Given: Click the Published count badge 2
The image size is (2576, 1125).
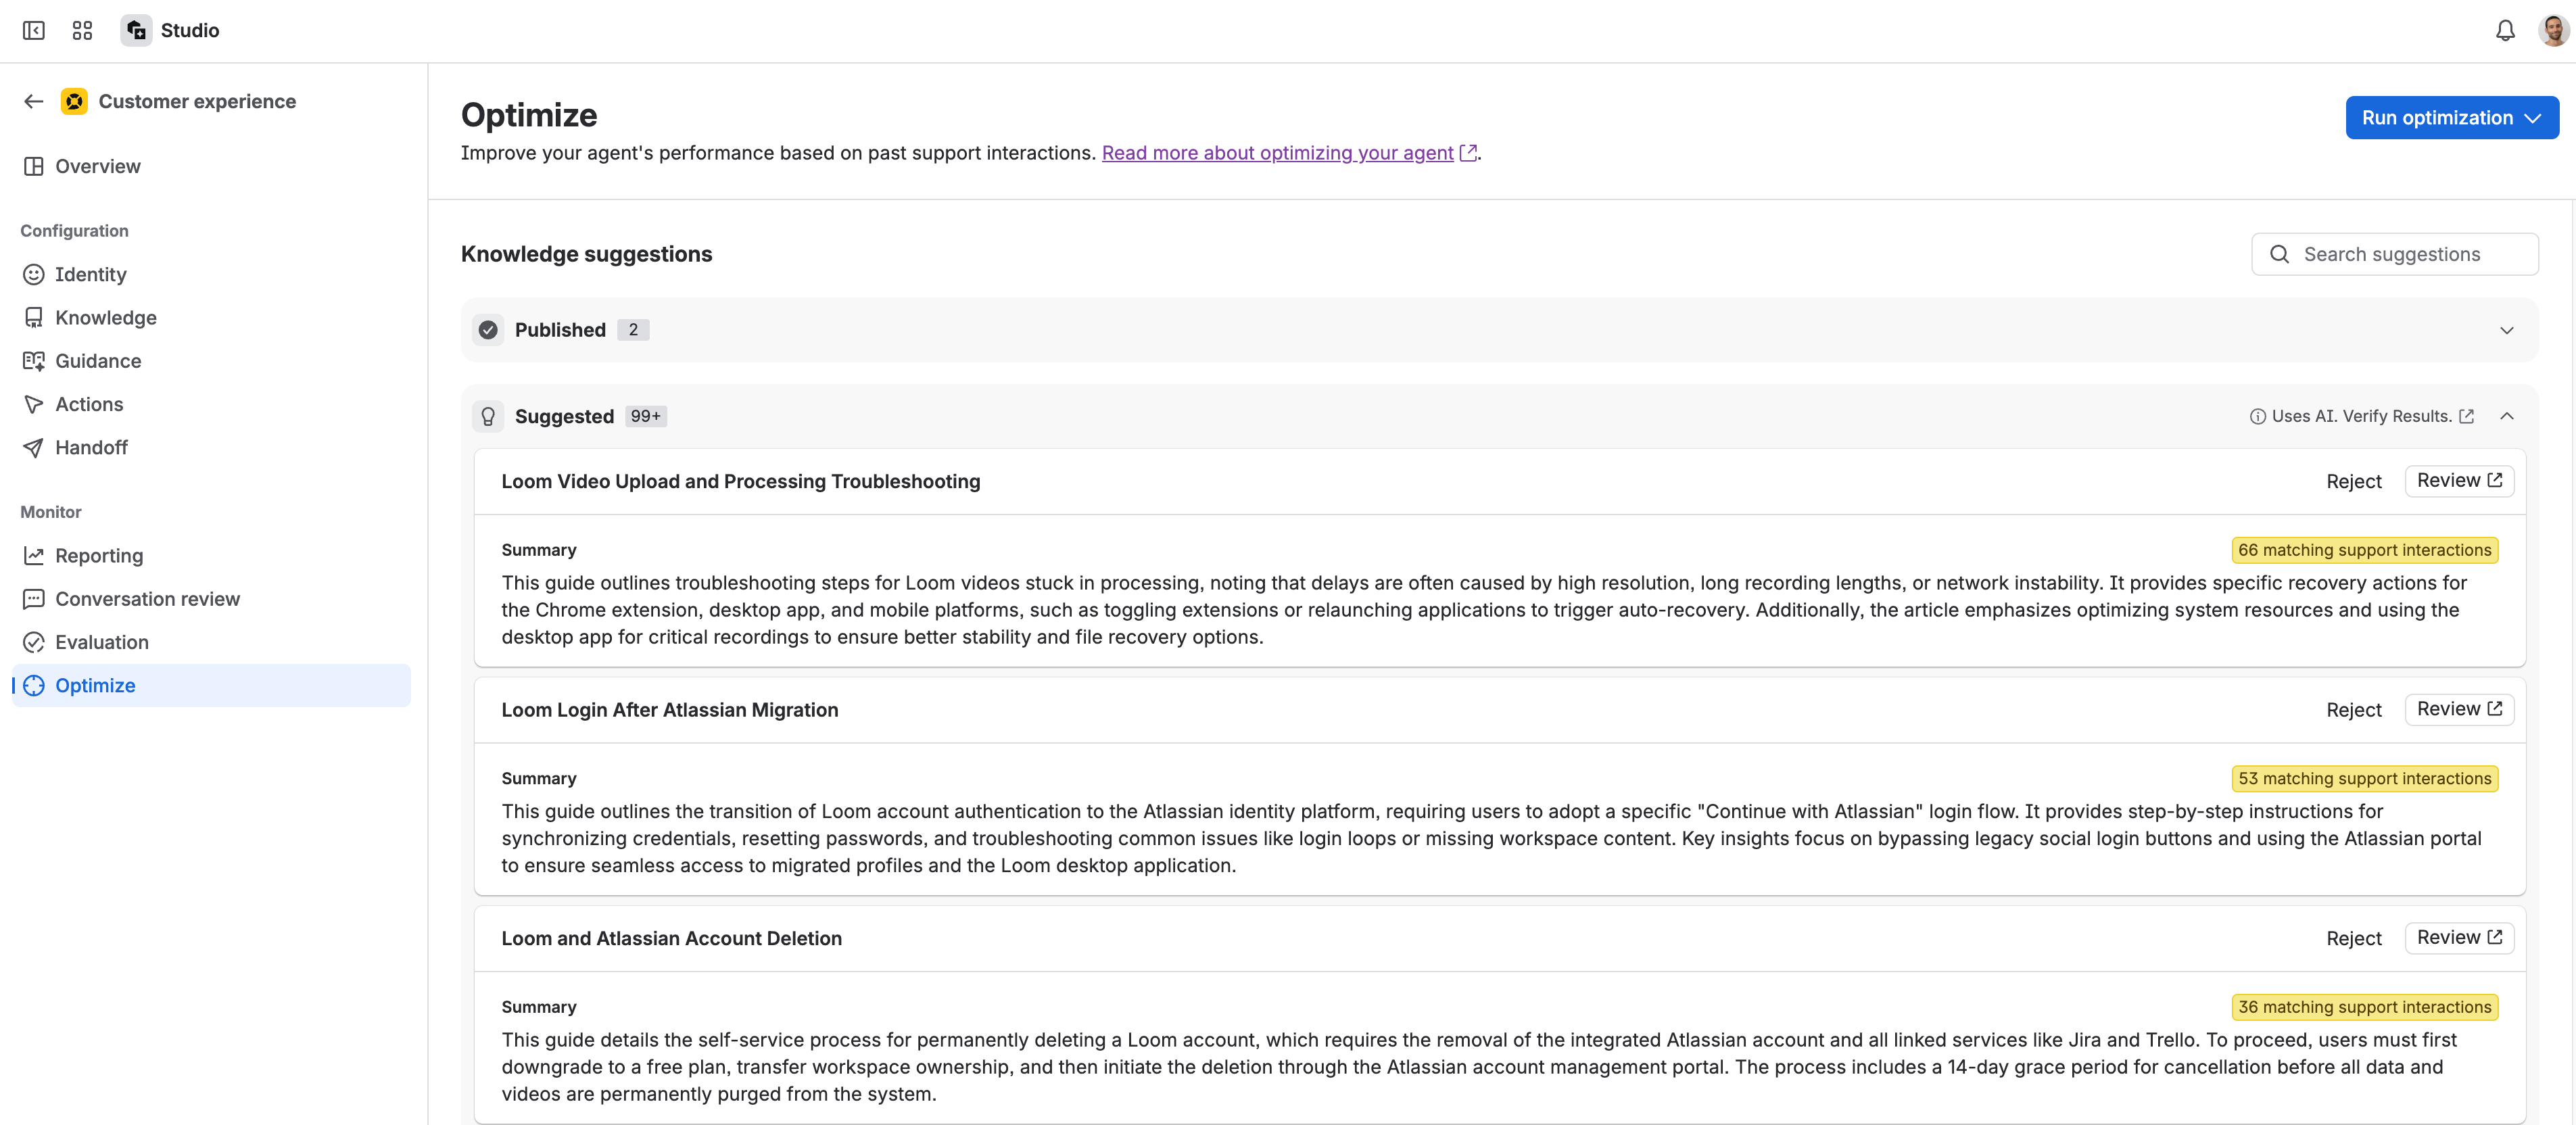Looking at the screenshot, I should click(632, 330).
